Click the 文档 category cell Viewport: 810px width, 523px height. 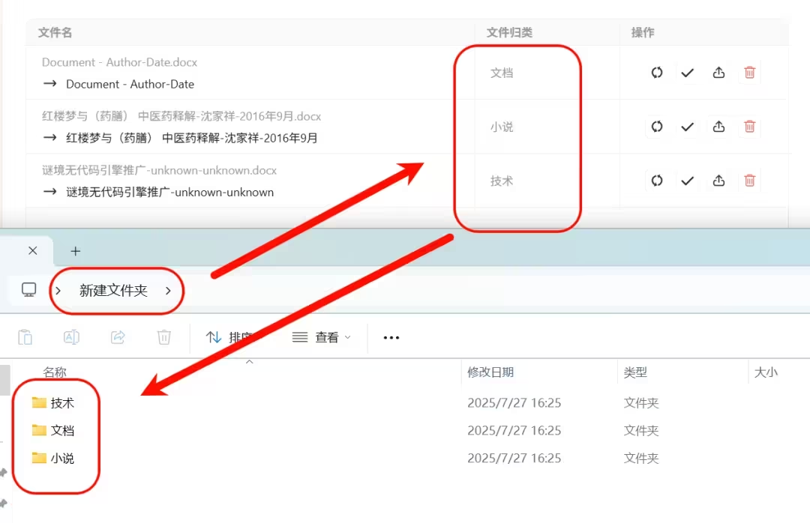pyautogui.click(x=502, y=73)
